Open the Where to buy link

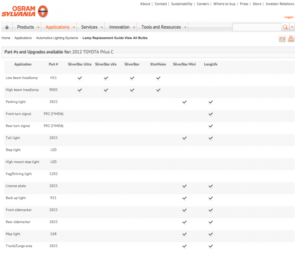click(x=224, y=4)
